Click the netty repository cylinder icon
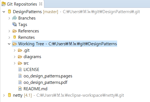The height and width of the screenshot is (102, 150). pos(9,95)
